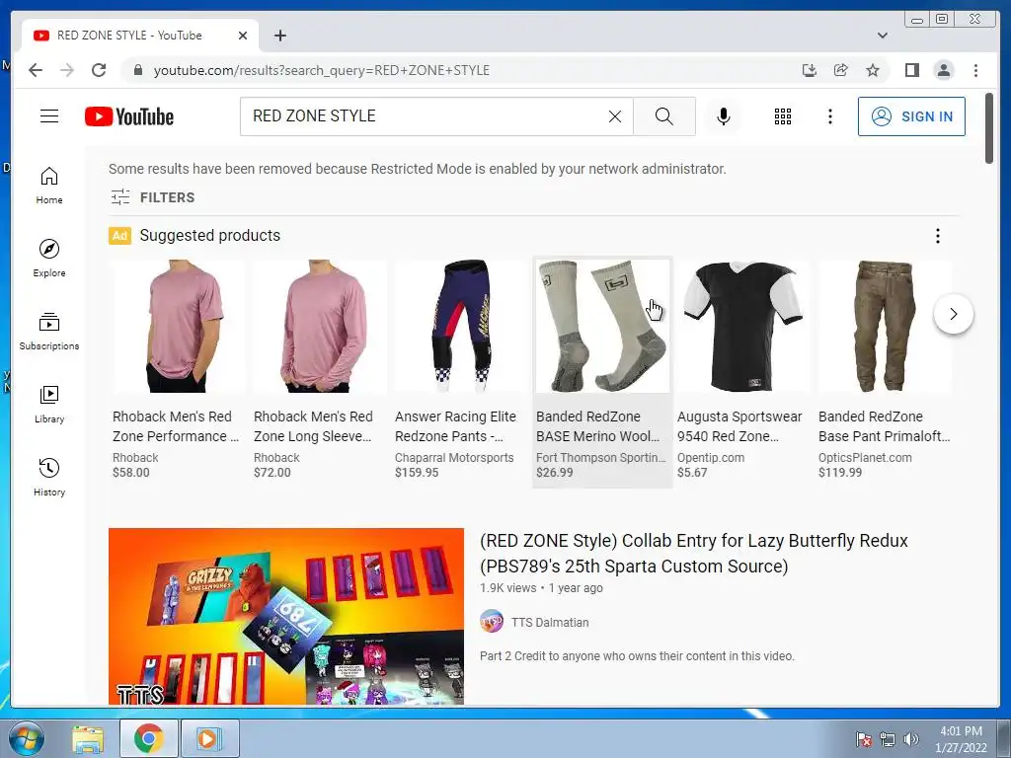The width and height of the screenshot is (1011, 758).
Task: Bookmark this page with the star icon
Action: (x=873, y=70)
